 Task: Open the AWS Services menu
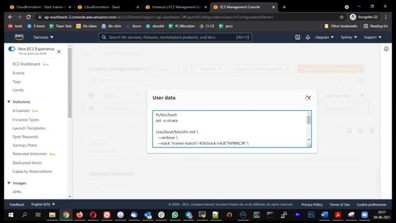pos(43,37)
